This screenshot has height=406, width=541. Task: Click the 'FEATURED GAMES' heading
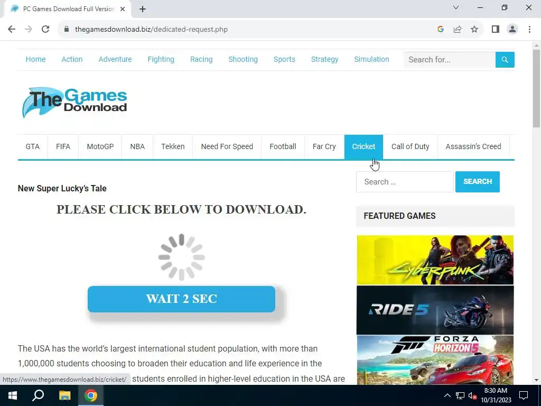pyautogui.click(x=399, y=216)
